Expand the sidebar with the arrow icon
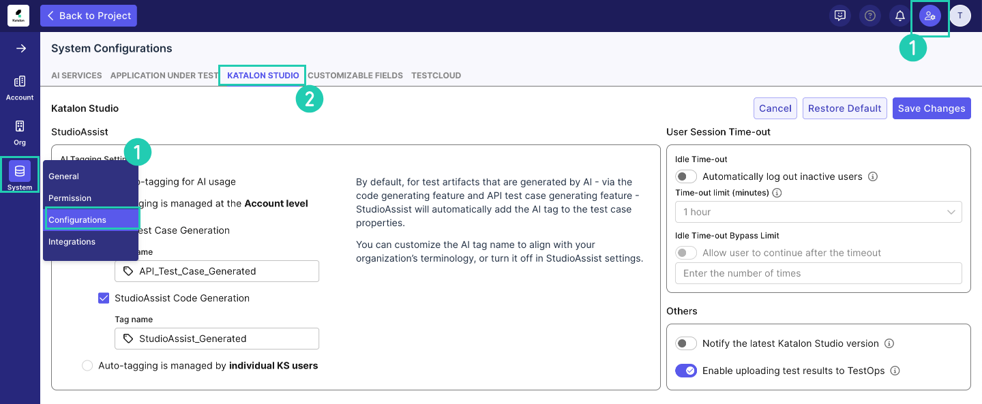Screen dimensions: 982x404 (x=20, y=48)
